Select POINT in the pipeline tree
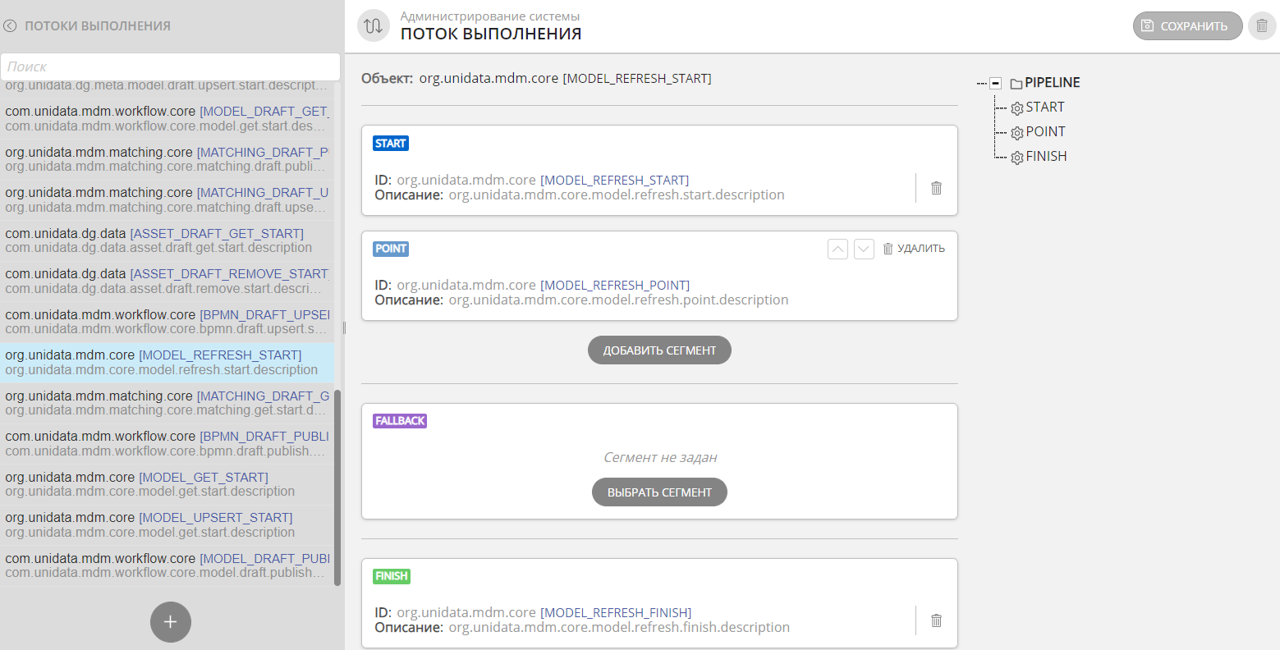This screenshot has height=650, width=1280. pyautogui.click(x=1046, y=131)
